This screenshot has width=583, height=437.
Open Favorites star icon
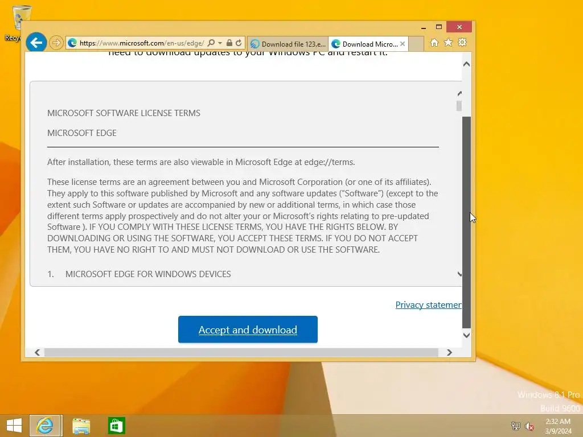[x=449, y=42]
